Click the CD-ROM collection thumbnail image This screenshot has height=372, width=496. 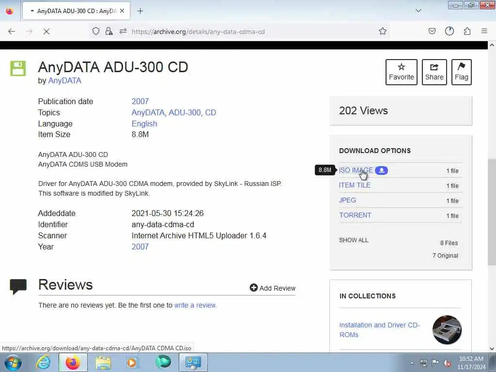coord(447,329)
